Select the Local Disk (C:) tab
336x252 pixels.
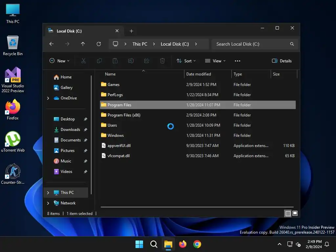(84, 31)
